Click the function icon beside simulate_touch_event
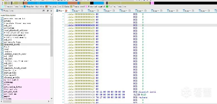The height and width of the screenshot is (104, 217). tap(2, 68)
